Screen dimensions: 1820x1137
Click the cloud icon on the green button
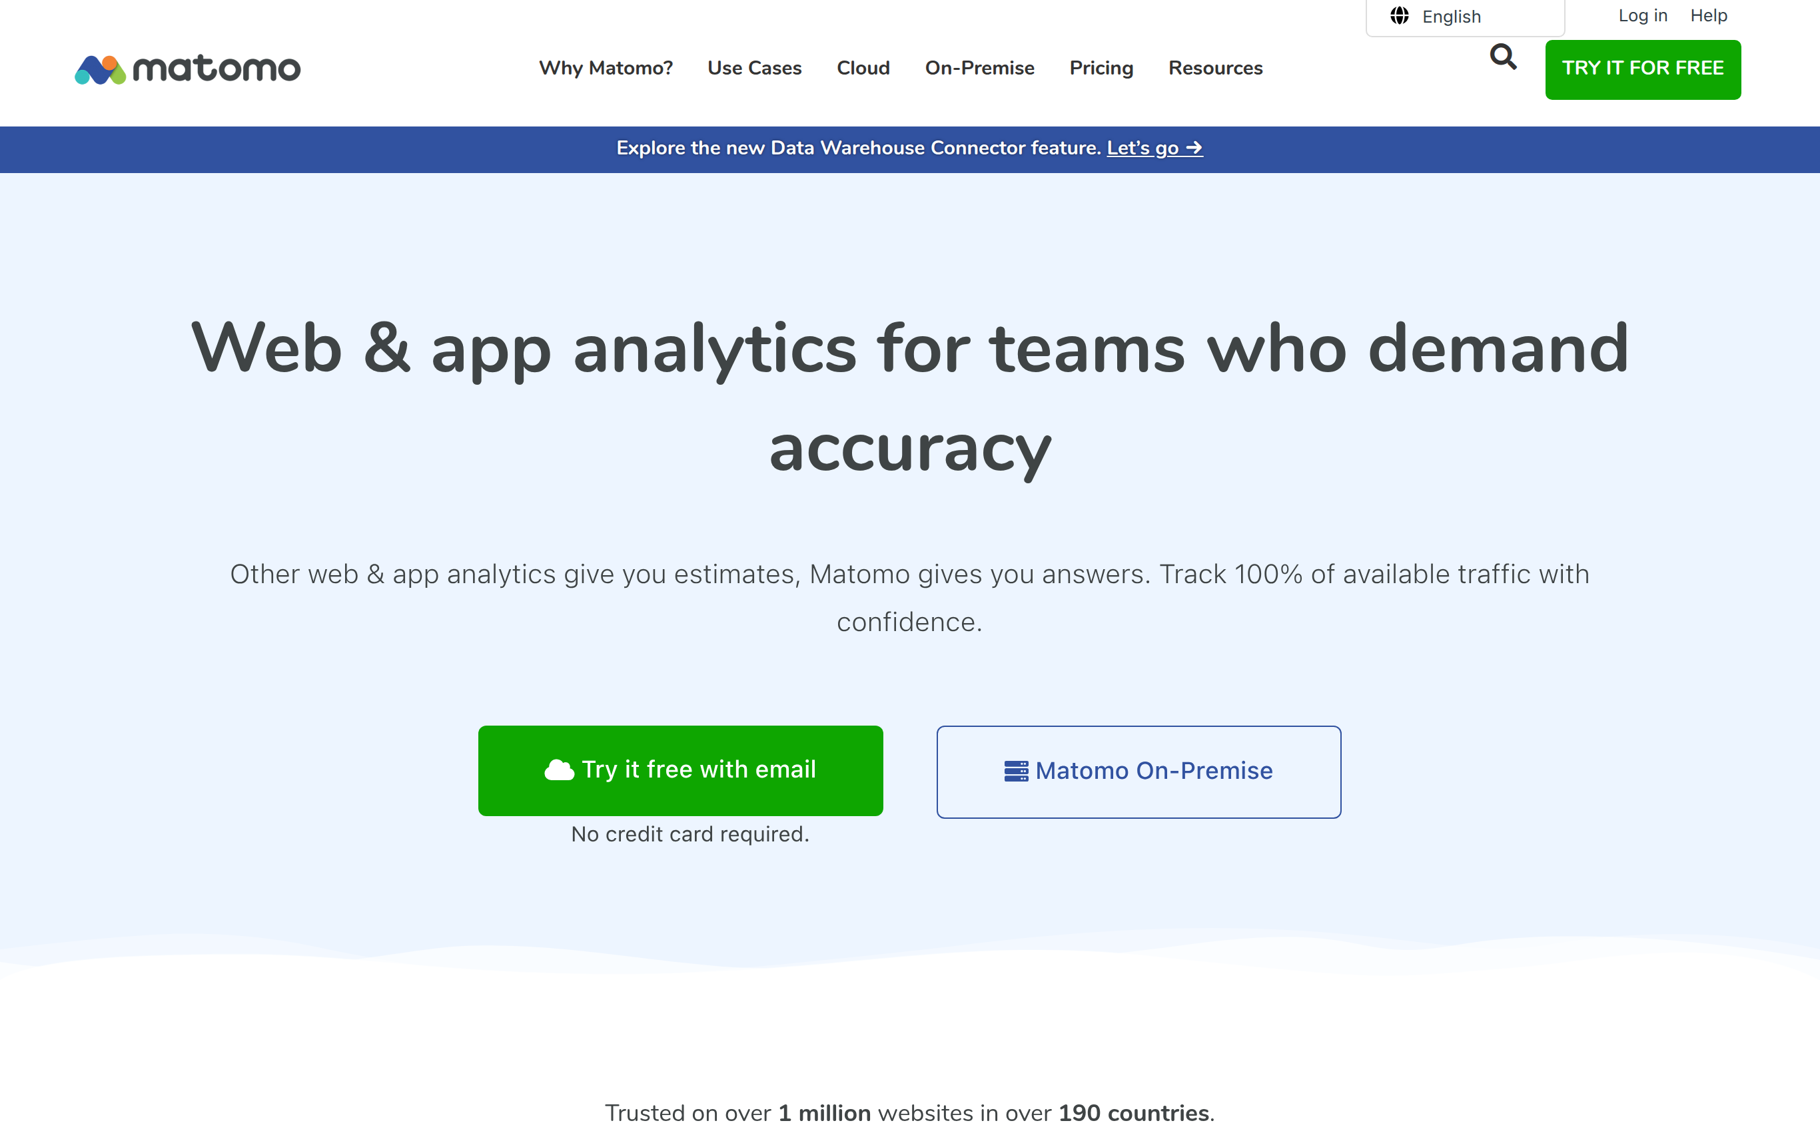tap(559, 770)
